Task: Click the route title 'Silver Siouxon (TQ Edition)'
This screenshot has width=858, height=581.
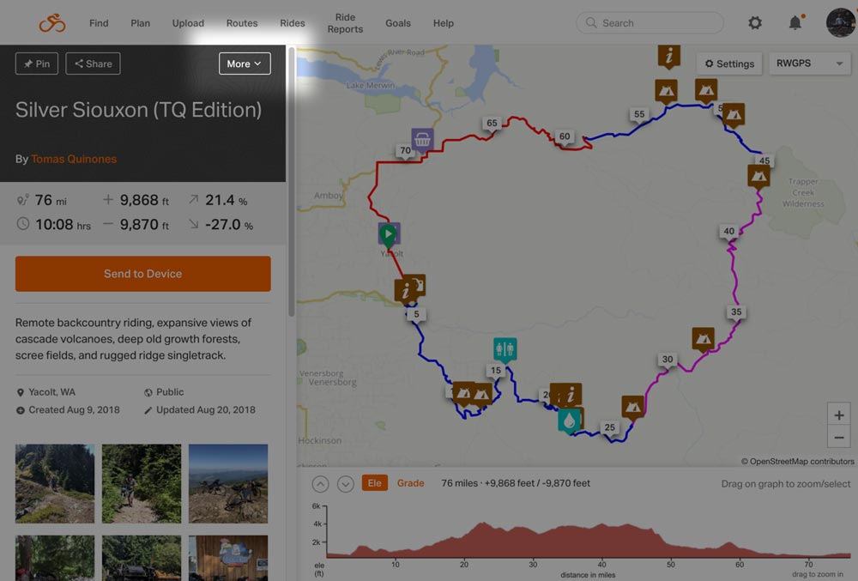Action: click(138, 110)
